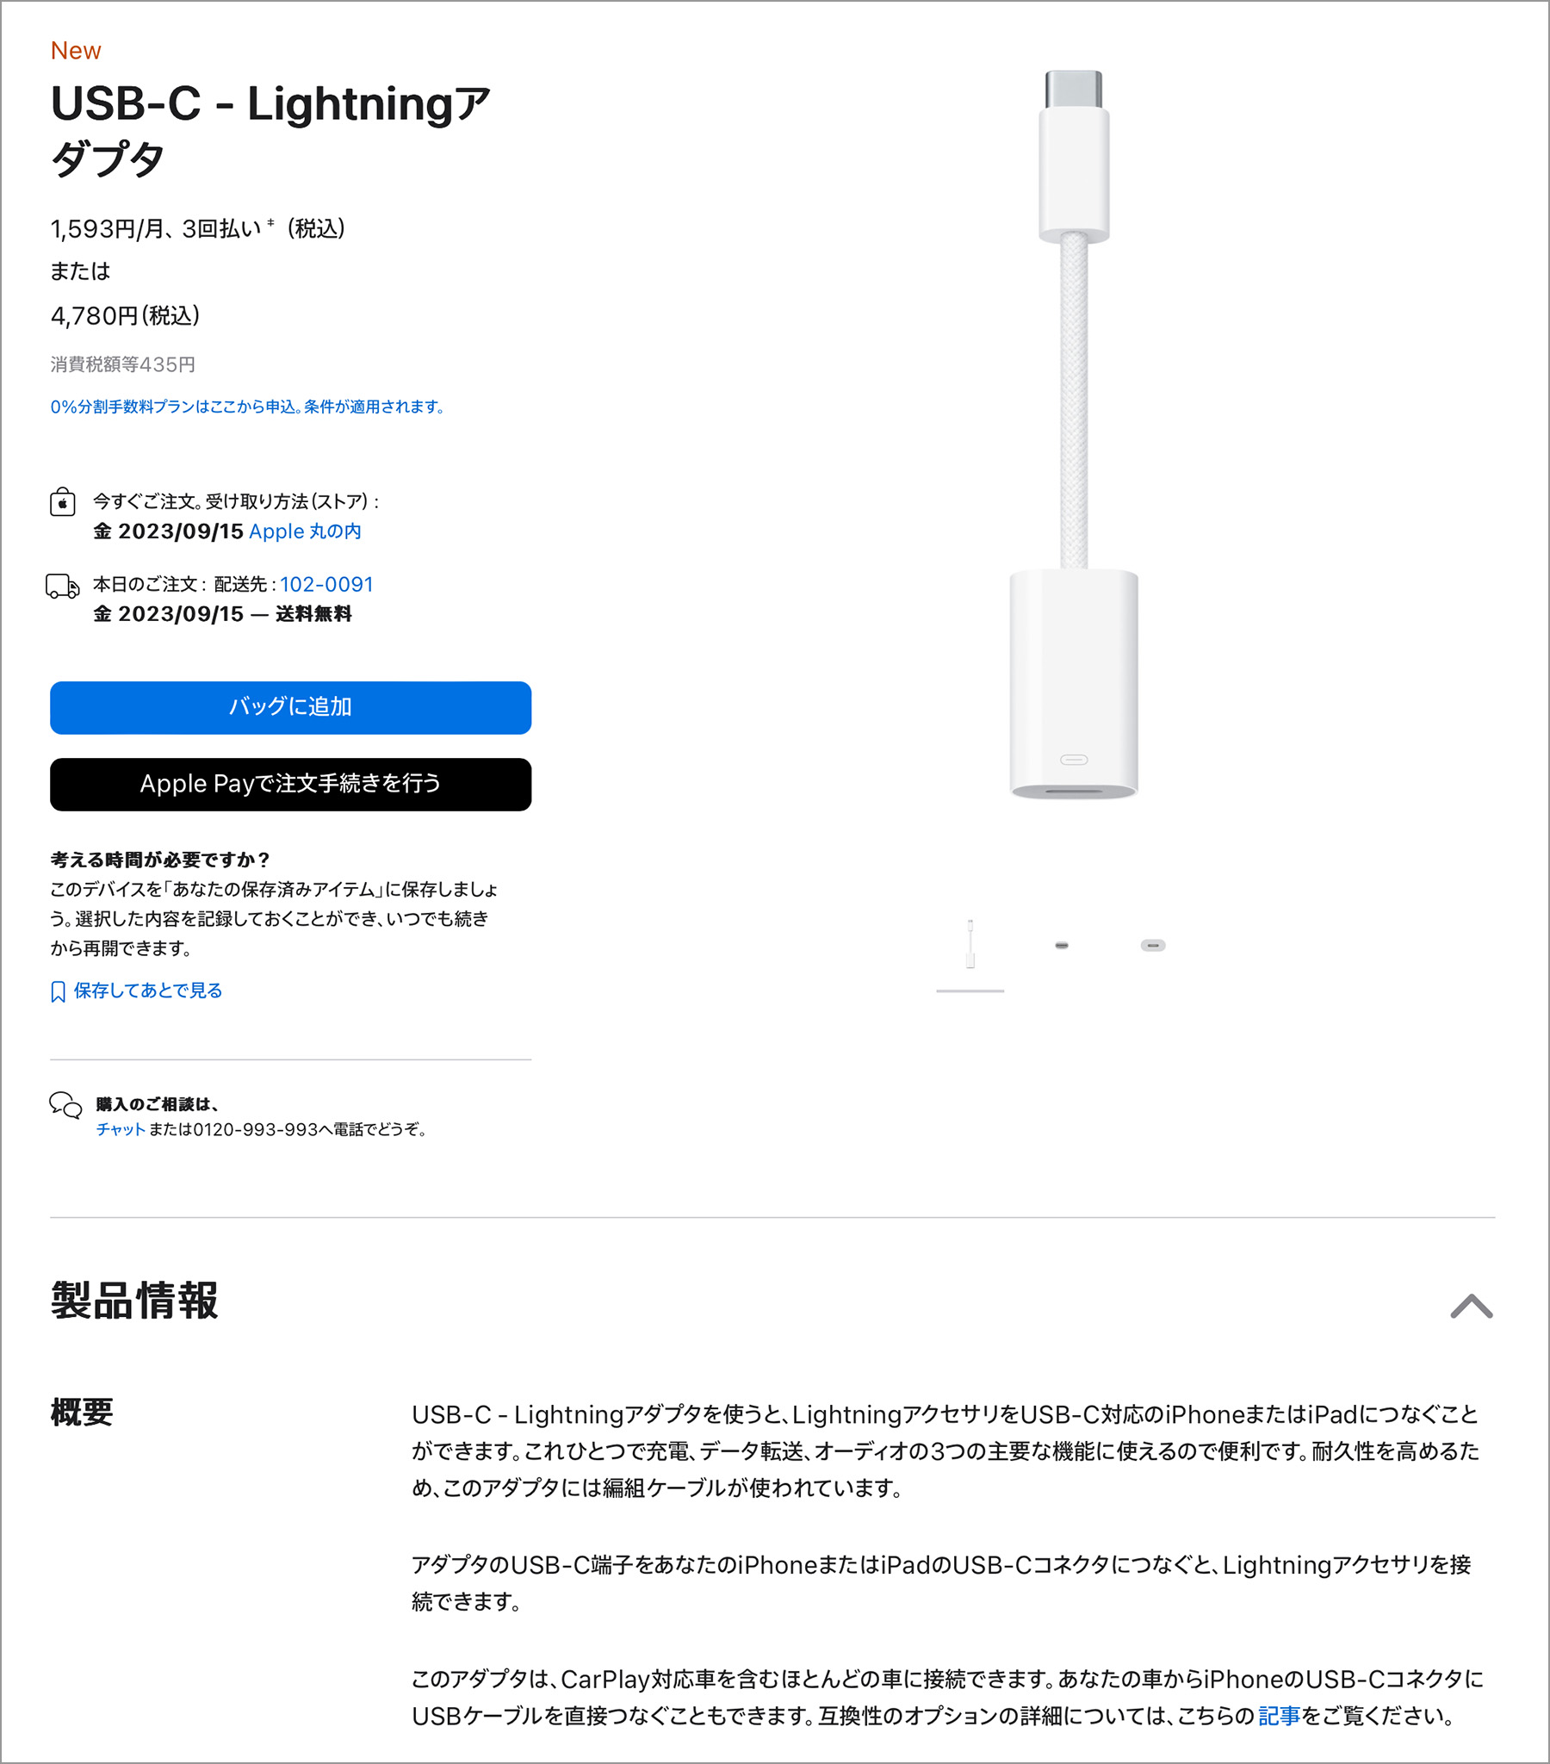Open the Apple 丸の内 store link
Viewport: 1550px width, 1764px height.
(x=305, y=531)
